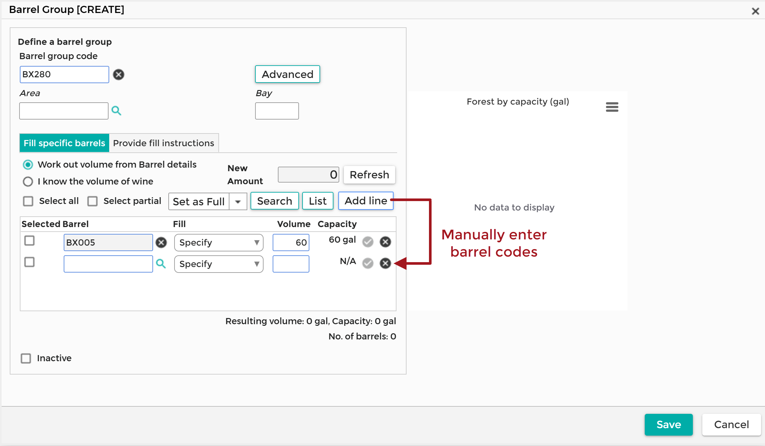Focus the empty barrel code field
The image size is (765, 446).
click(108, 264)
